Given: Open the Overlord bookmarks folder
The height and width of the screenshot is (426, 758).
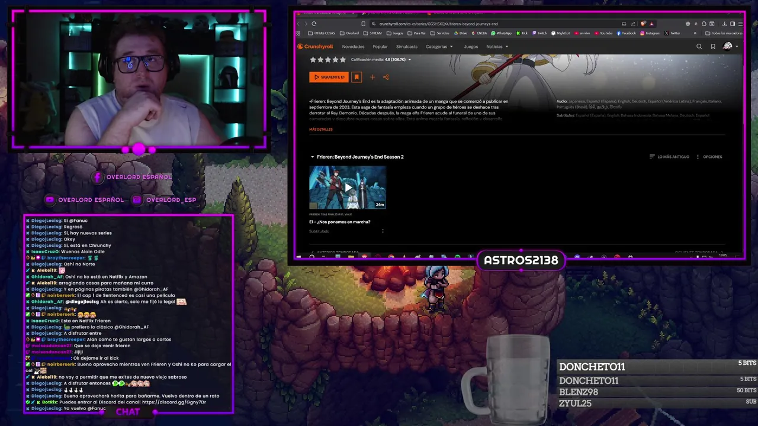Looking at the screenshot, I should (x=349, y=33).
